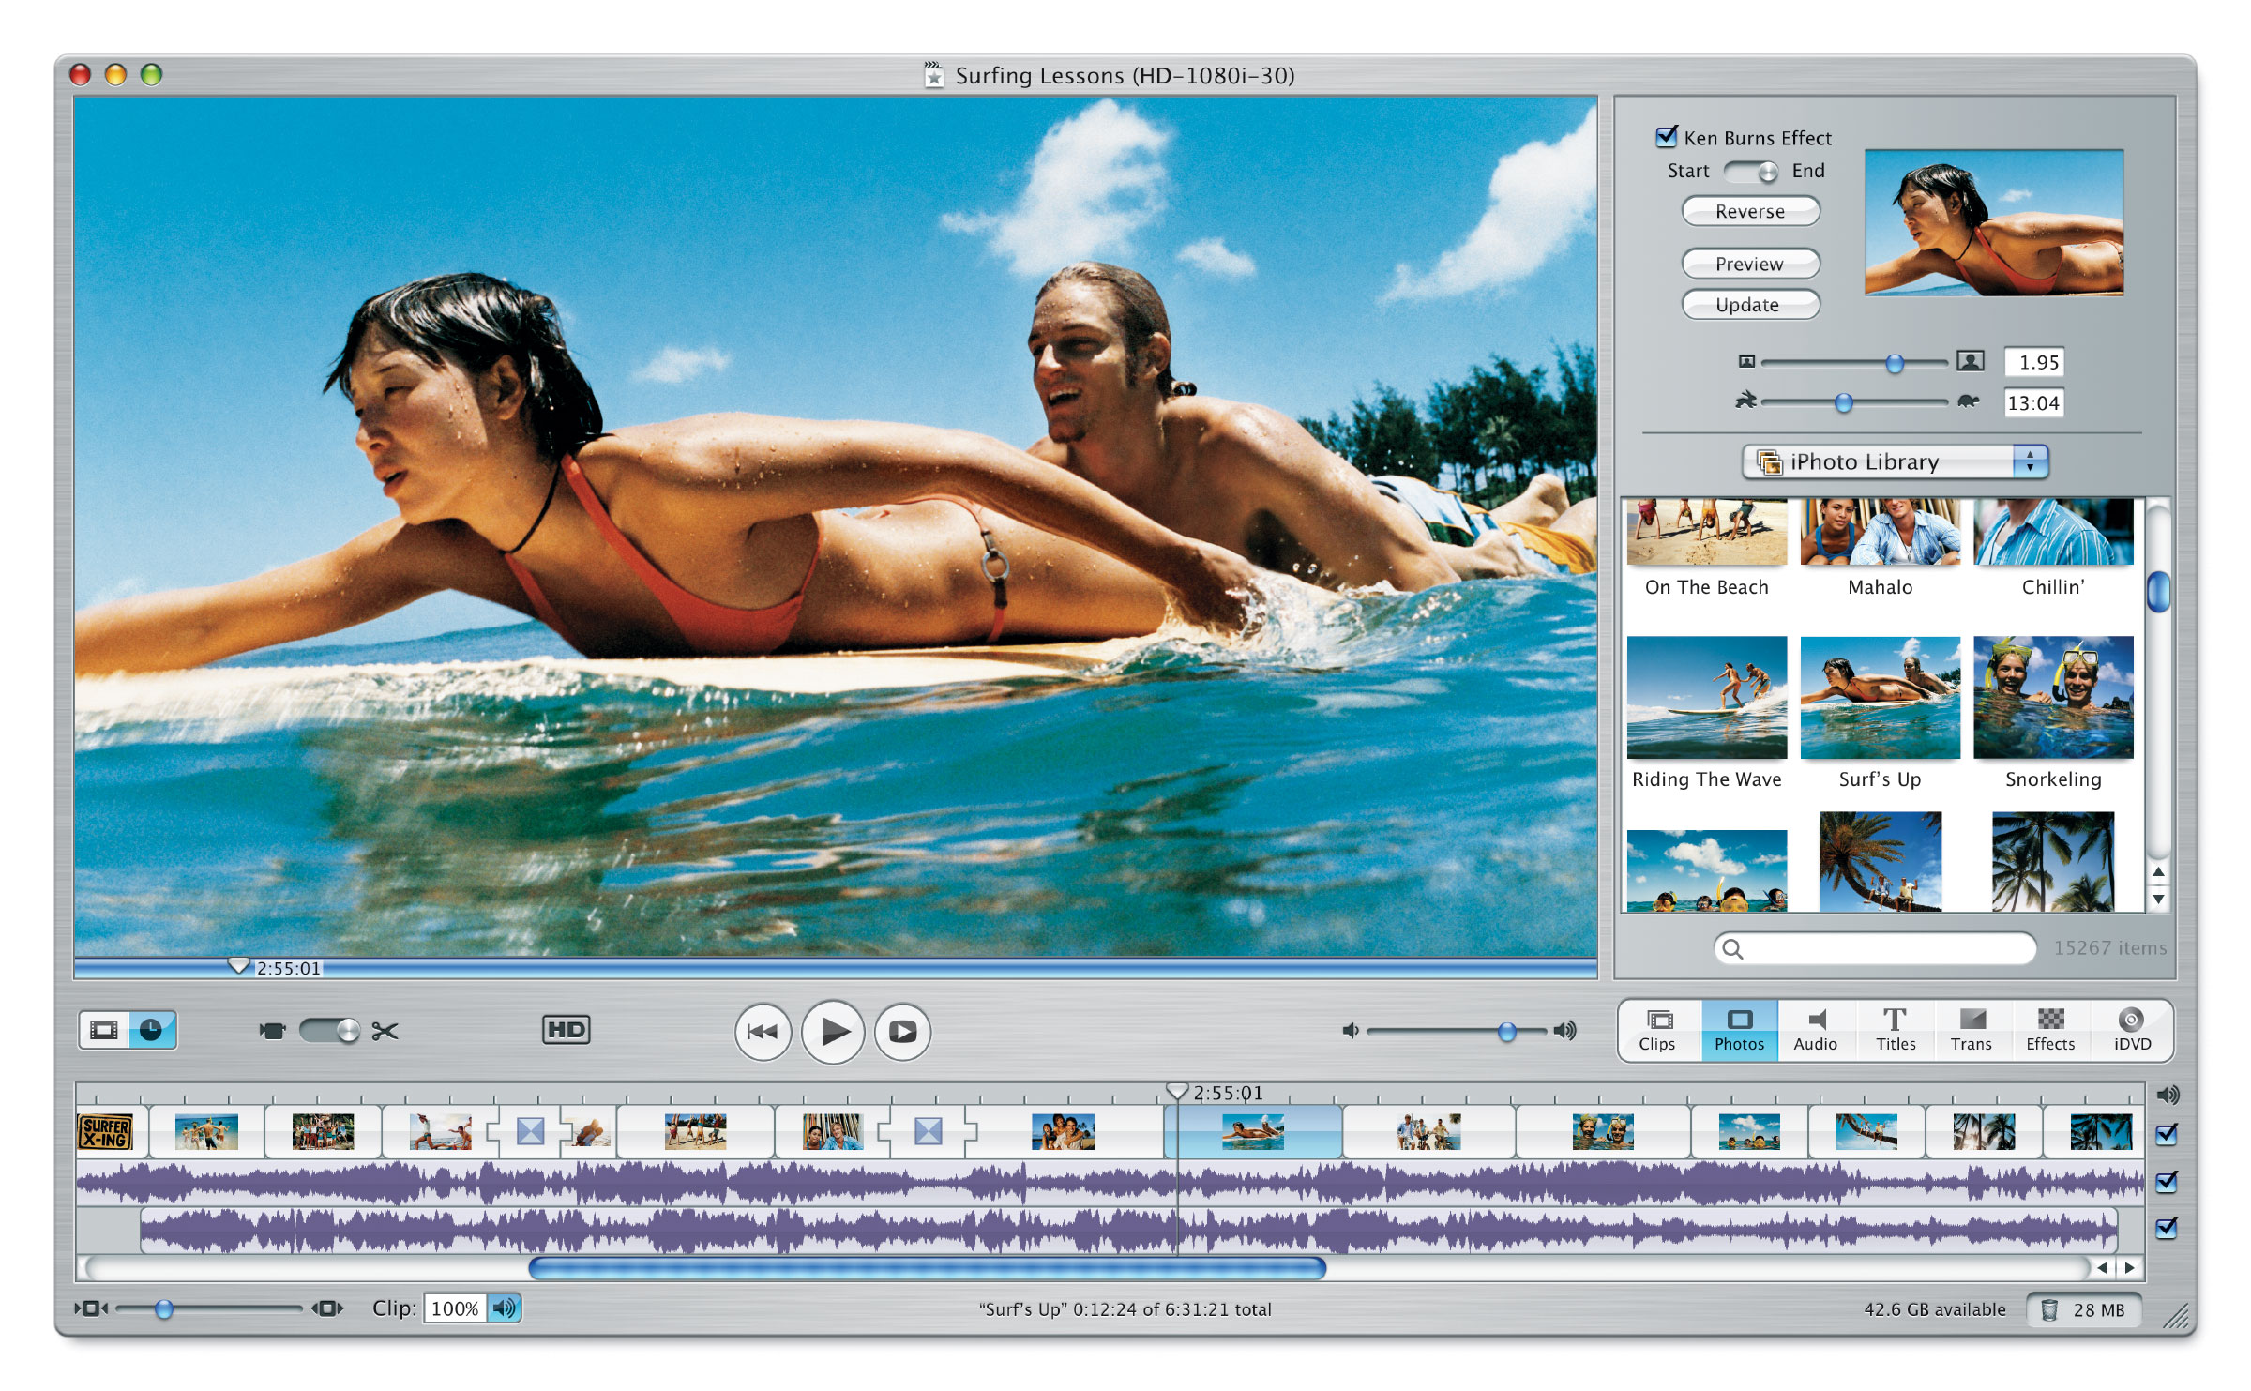Screen dimensions: 2251x1391
Task: Click the Update button
Action: pyautogui.click(x=1749, y=305)
